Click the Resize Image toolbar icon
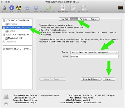Viewport: 125px width, 108px height. point(84,8)
